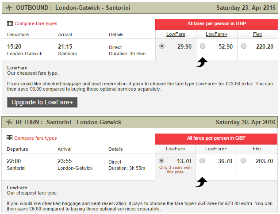The height and width of the screenshot is (214, 280).
Task: Open return LowFare+ column header link
Action: 216,149
